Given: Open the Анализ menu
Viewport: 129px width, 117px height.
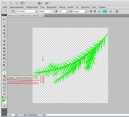Looking at the screenshot, I should [71, 7].
